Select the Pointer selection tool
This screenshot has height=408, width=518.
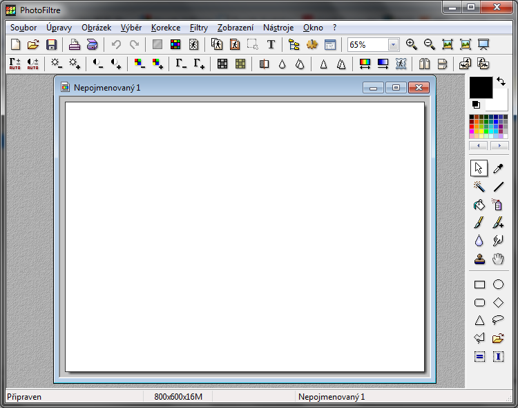[479, 168]
